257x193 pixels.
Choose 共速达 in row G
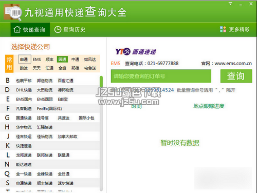click(x=64, y=118)
